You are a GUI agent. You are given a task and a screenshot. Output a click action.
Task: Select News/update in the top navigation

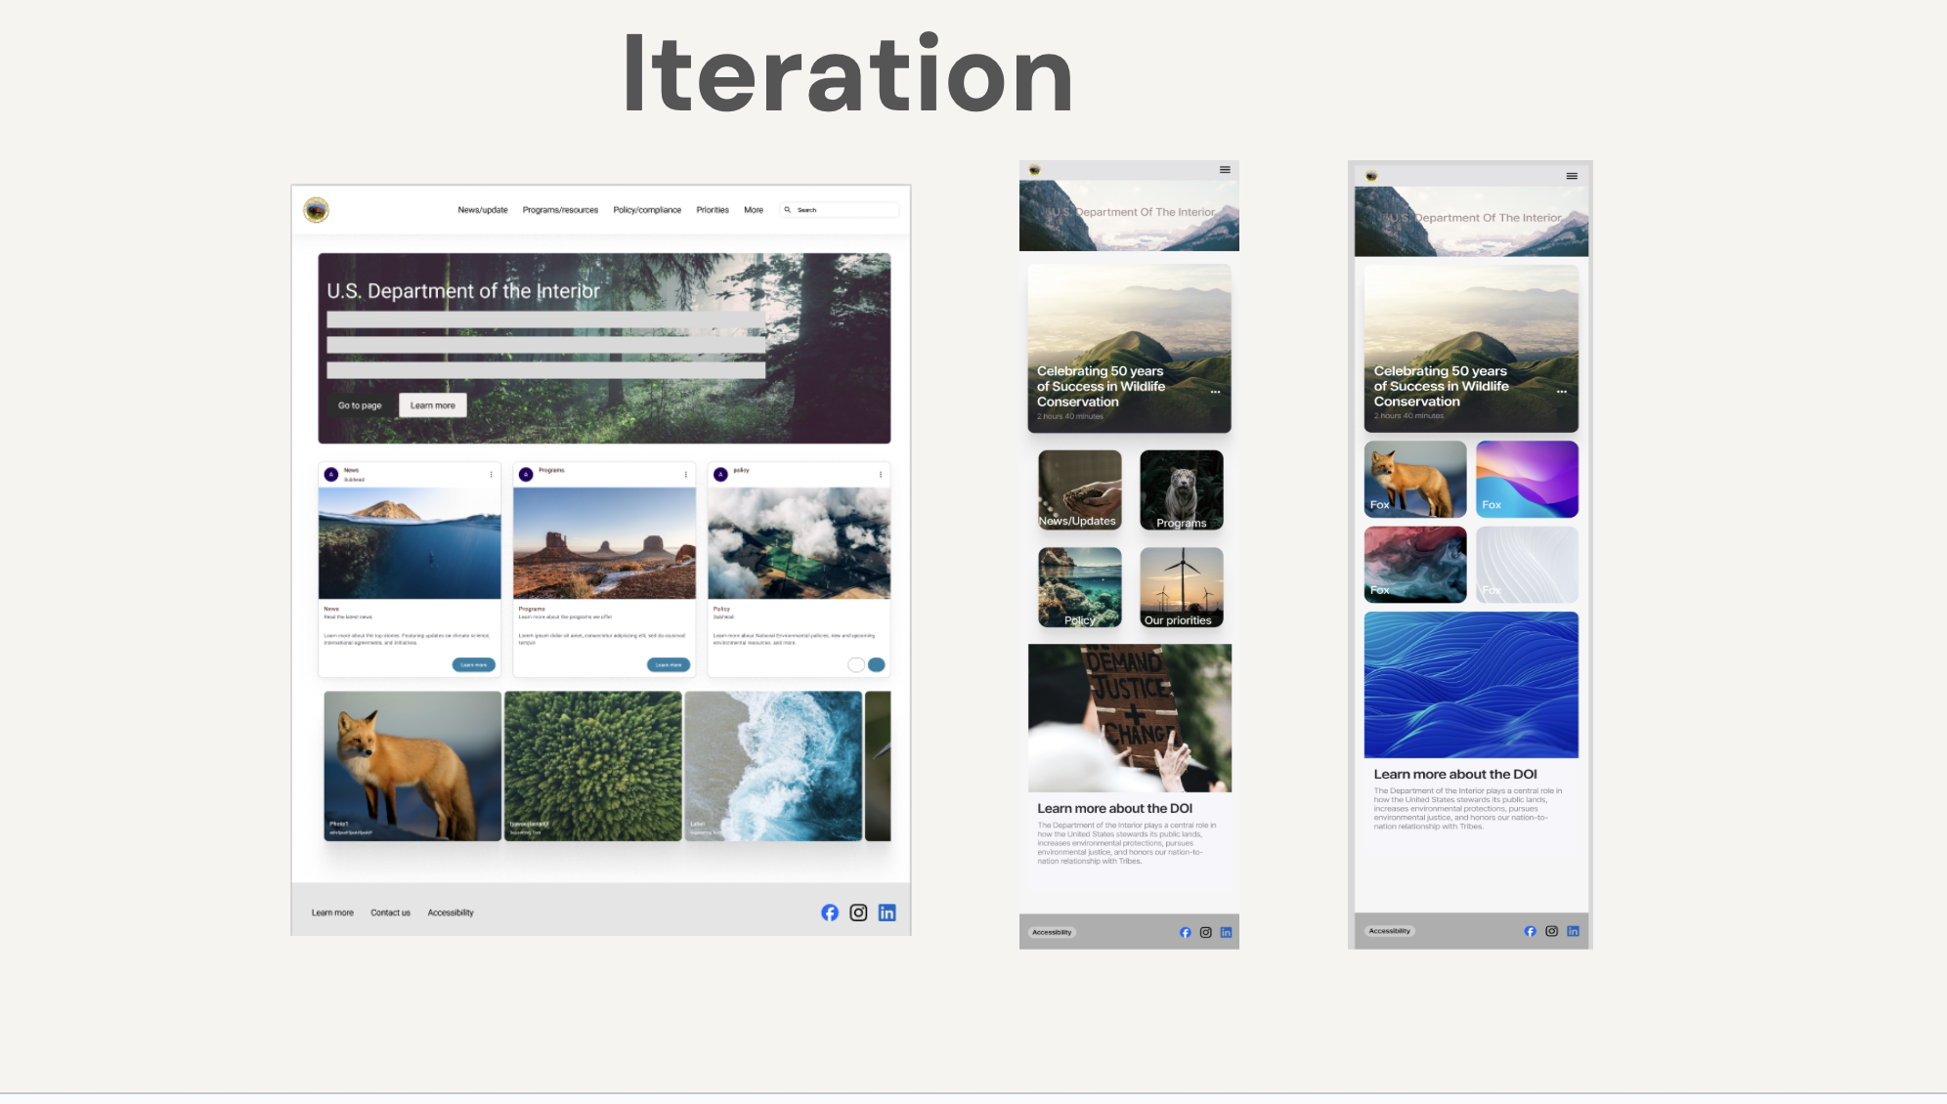(483, 210)
